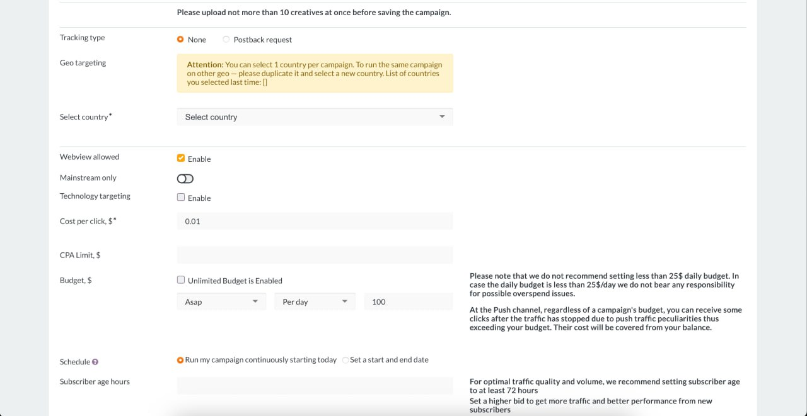Screen dimensions: 807x416
Task: Check Unlimited Budget is Enabled checkbox
Action: point(181,281)
